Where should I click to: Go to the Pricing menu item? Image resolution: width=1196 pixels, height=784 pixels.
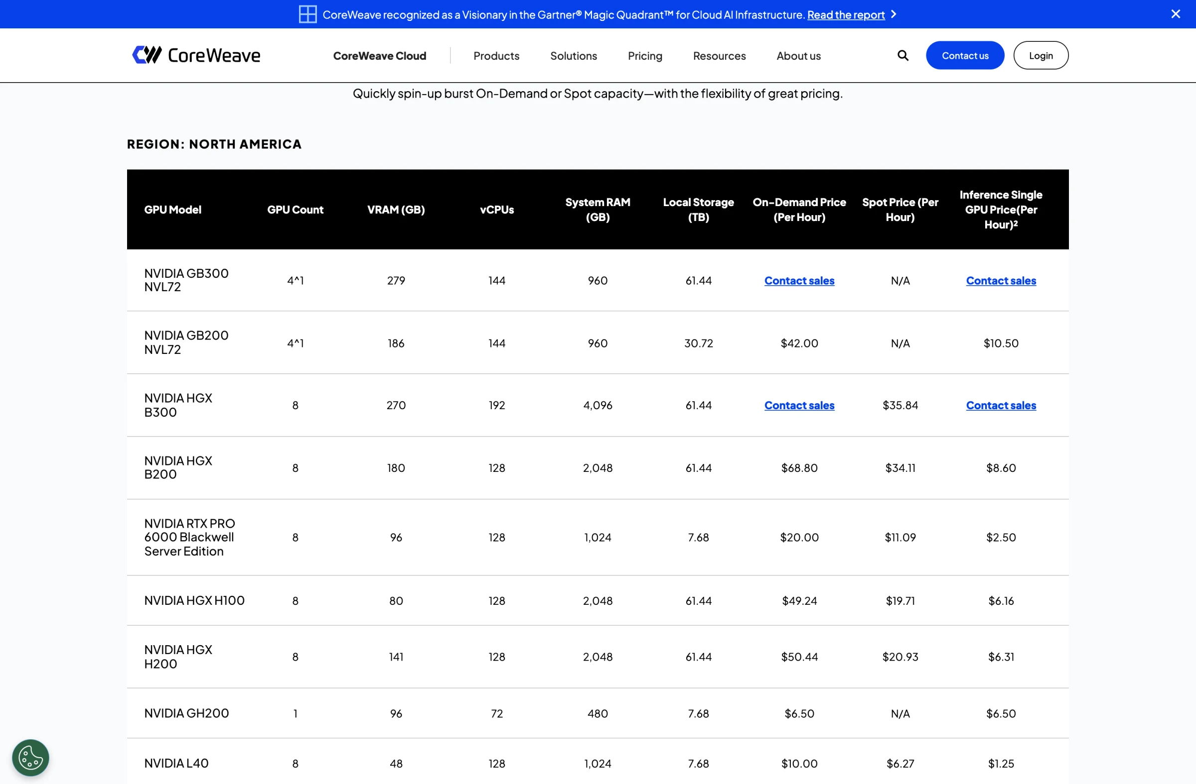pyautogui.click(x=645, y=56)
